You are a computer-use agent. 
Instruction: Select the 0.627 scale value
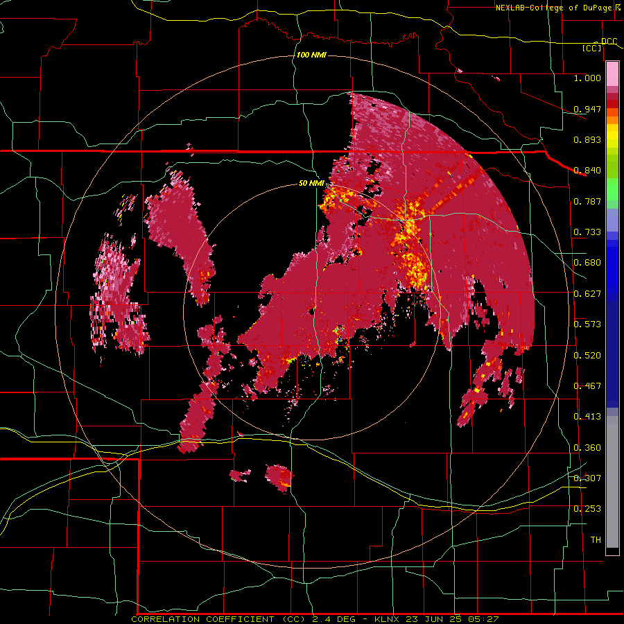point(587,294)
